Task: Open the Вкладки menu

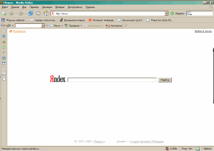Action: click(x=60, y=7)
